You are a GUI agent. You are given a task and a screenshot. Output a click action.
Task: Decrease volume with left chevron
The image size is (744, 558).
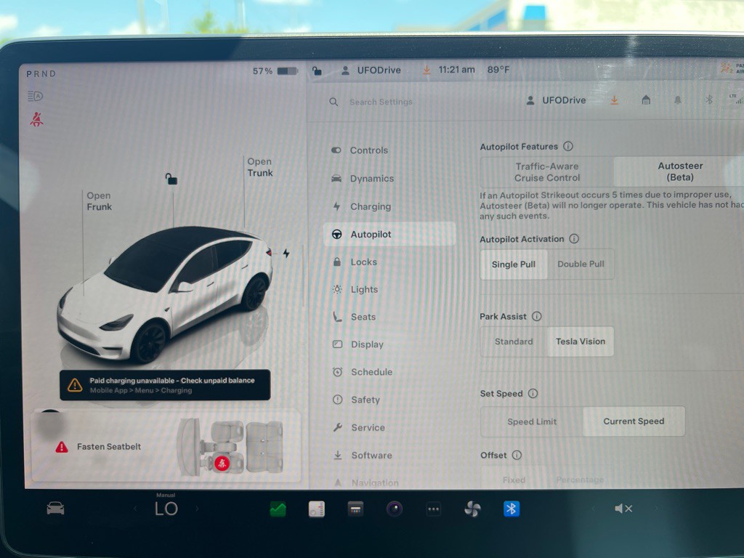pos(593,509)
